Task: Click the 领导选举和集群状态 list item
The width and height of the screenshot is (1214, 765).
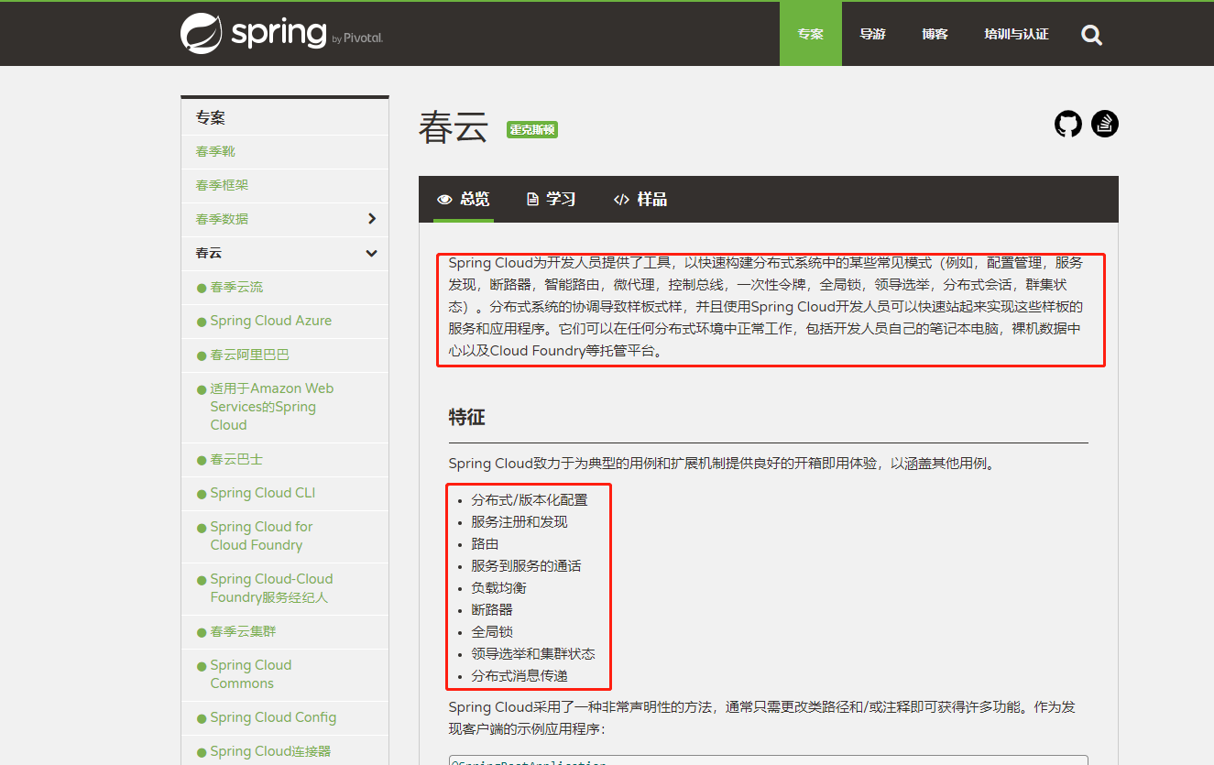Action: coord(533,654)
